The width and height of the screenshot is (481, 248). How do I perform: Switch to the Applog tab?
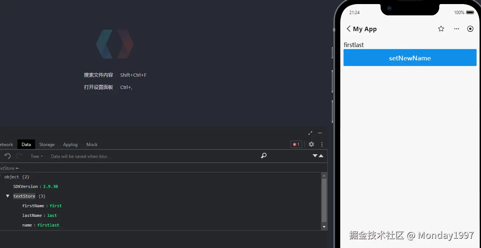click(x=70, y=145)
